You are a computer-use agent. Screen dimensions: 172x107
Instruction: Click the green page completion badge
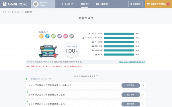(53, 36)
